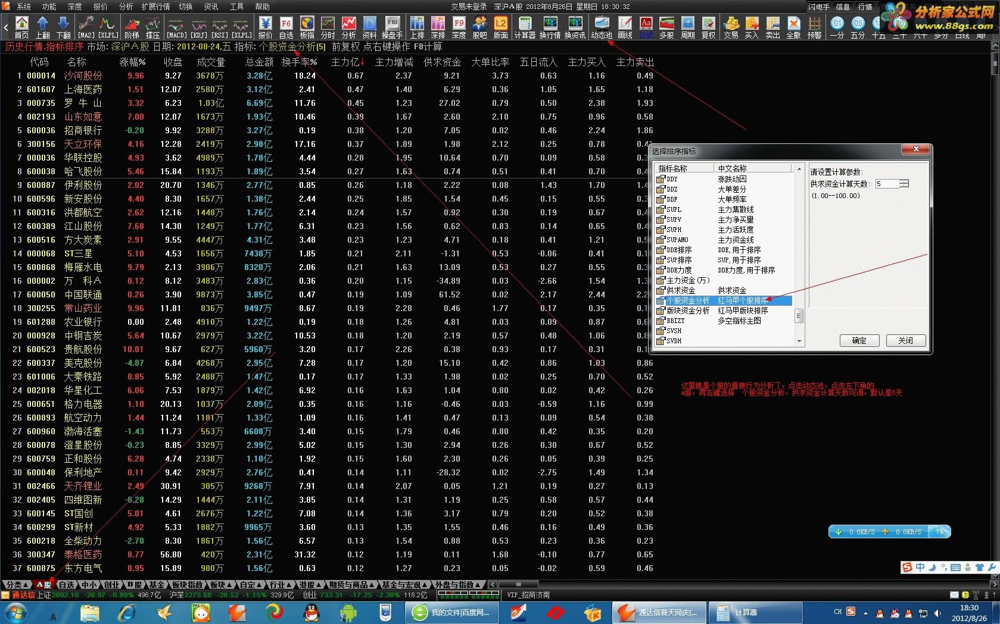Select the 画线 drawing tool icon
Viewport: 1000px width, 624px height.
point(625,27)
